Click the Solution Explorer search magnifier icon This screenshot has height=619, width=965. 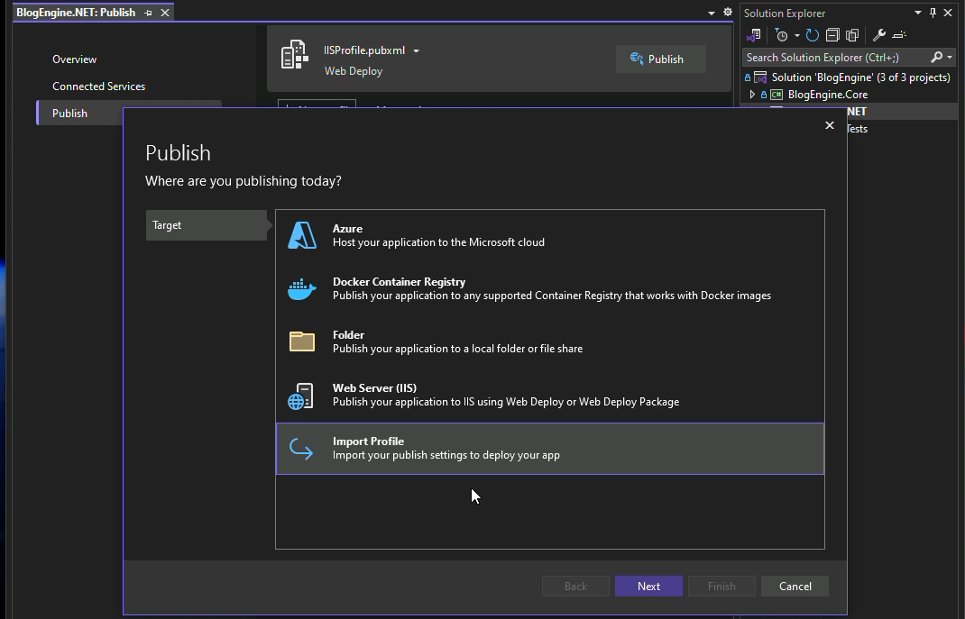(x=936, y=57)
